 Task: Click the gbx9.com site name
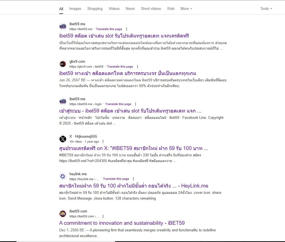(77, 62)
